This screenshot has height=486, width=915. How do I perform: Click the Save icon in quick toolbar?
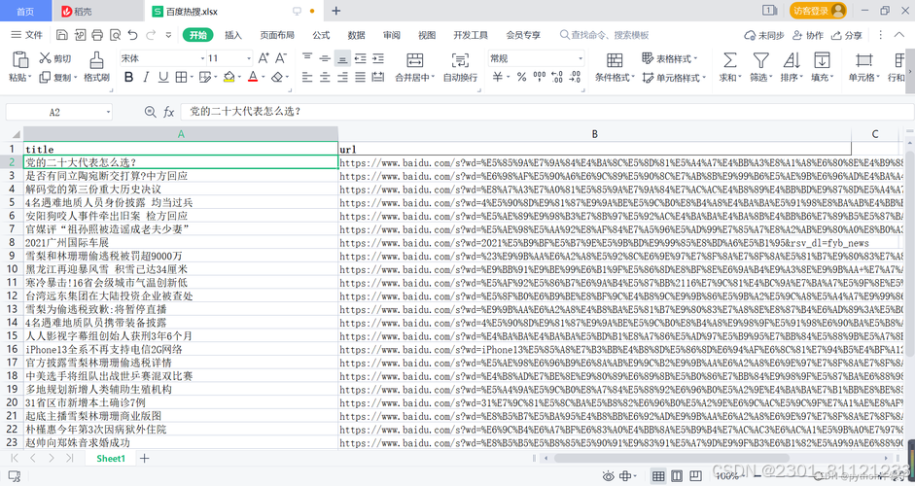click(x=62, y=35)
